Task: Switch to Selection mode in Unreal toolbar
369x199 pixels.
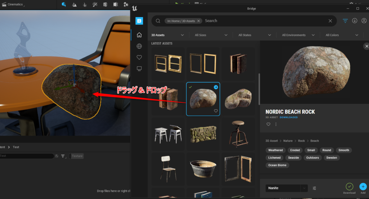Action: pos(64,4)
